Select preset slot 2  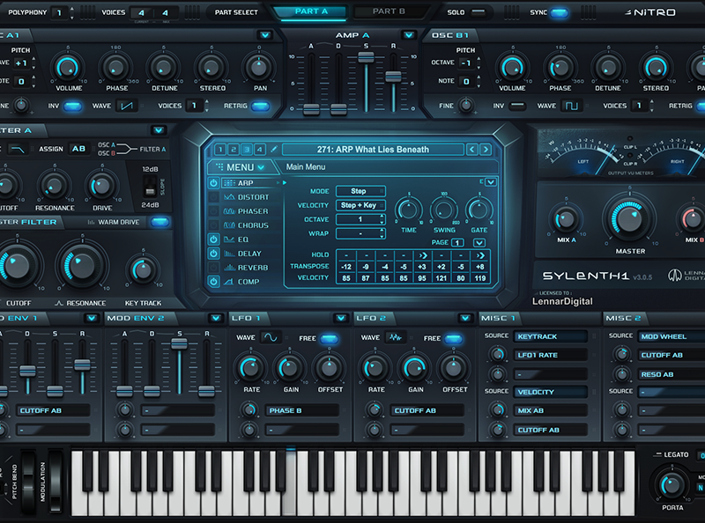[x=234, y=149]
